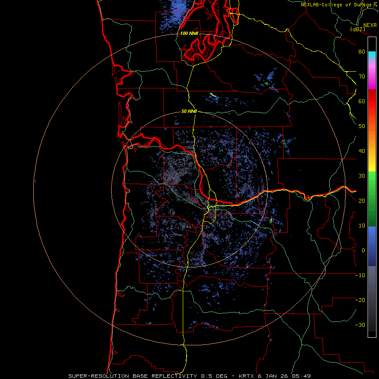379x379 pixels.
Task: Click the 80 value on the dBZ scale
Action: click(362, 52)
